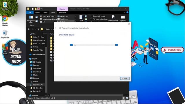Click the red SUBSCRIBE button
Viewport: 185px width, 104px height.
(x=173, y=50)
